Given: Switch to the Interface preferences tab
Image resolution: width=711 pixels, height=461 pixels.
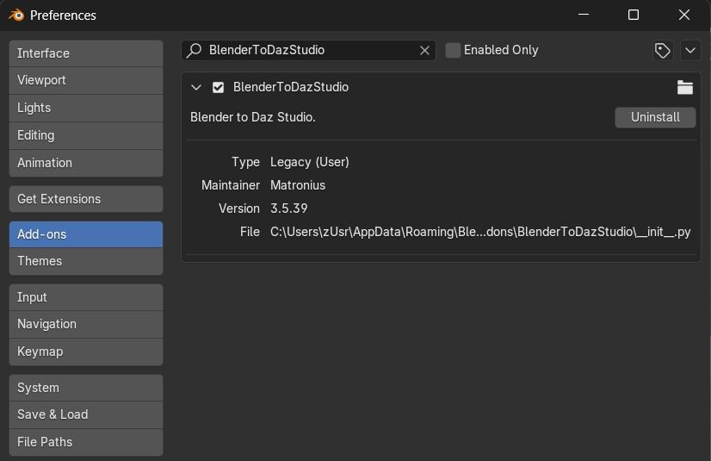Looking at the screenshot, I should click(85, 53).
